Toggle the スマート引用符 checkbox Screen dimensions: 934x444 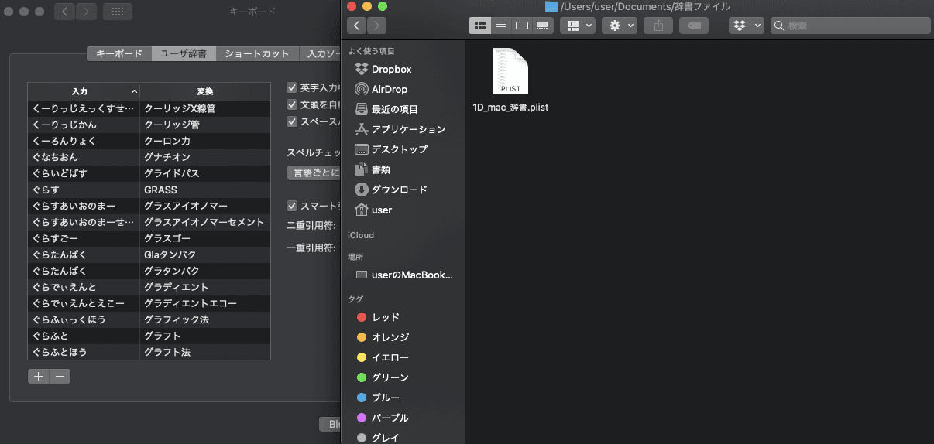pos(292,206)
